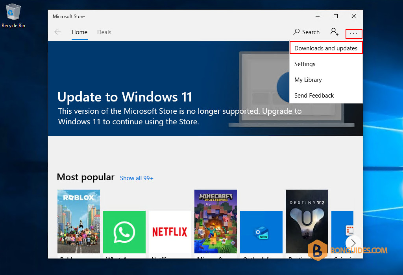The image size is (403, 275).
Task: Click the sign-in account icon
Action: pyautogui.click(x=334, y=32)
